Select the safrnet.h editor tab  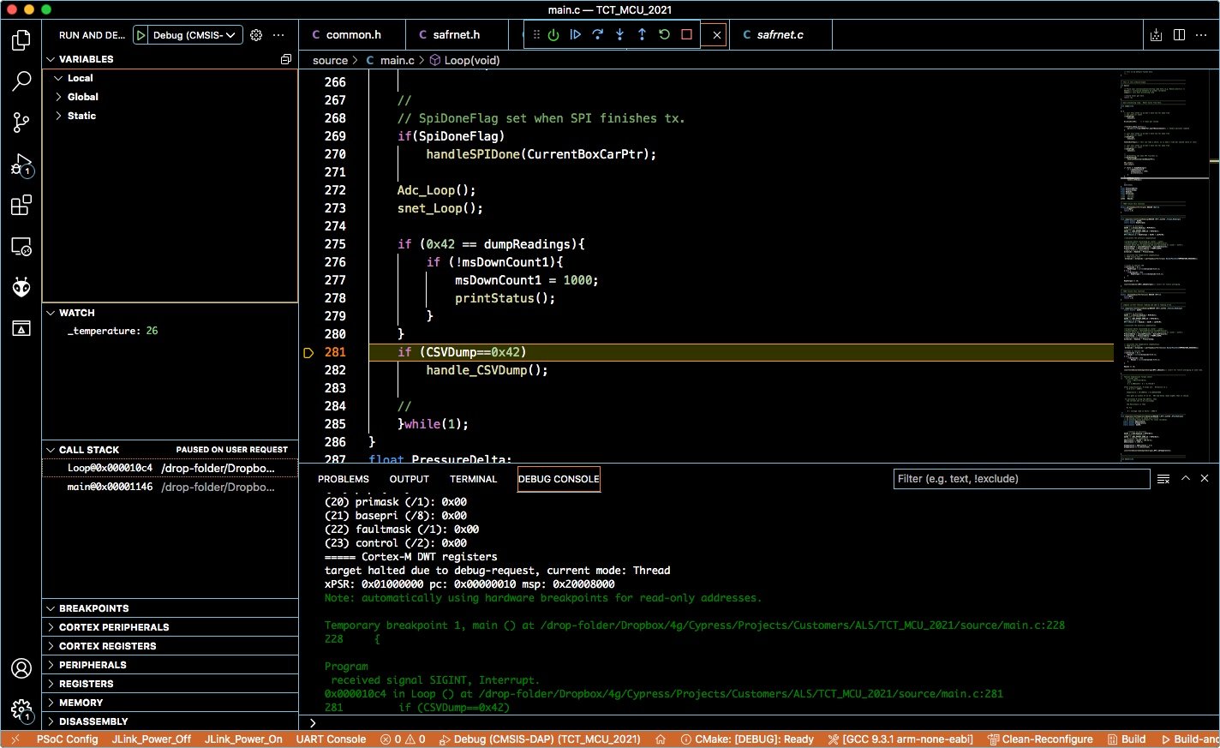pyautogui.click(x=456, y=34)
